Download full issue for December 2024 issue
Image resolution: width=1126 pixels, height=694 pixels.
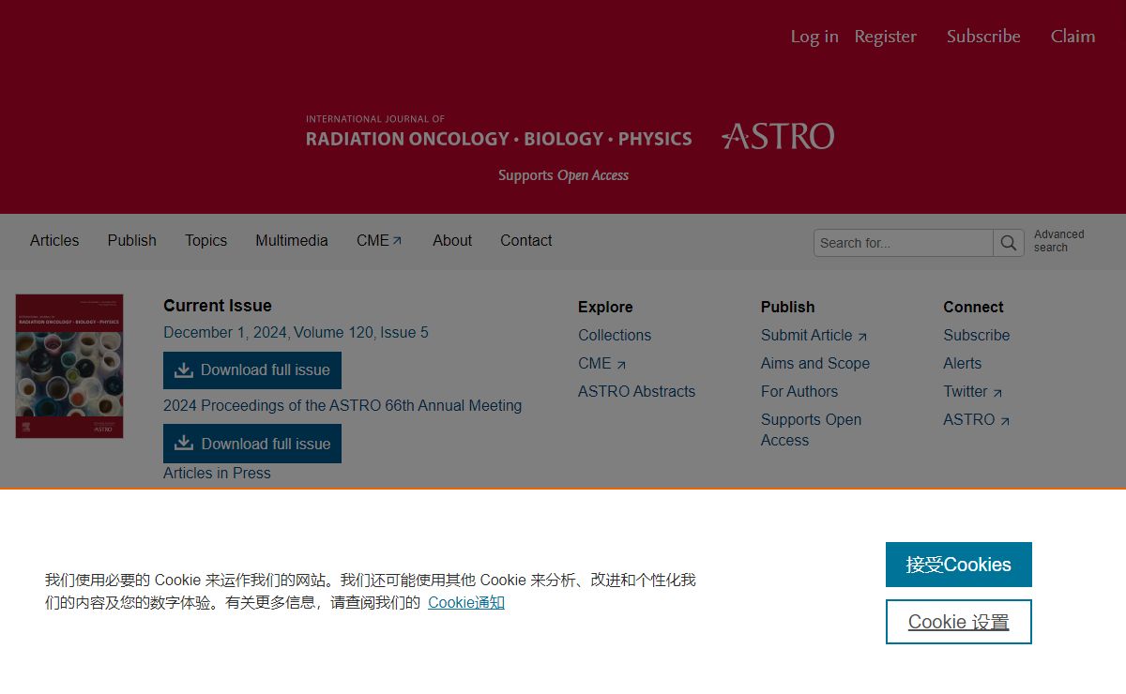point(252,370)
